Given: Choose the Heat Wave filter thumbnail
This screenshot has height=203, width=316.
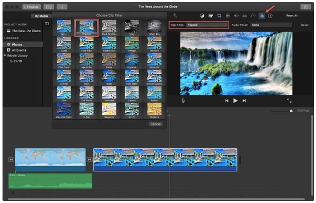Looking at the screenshot, I should (x=86, y=44).
